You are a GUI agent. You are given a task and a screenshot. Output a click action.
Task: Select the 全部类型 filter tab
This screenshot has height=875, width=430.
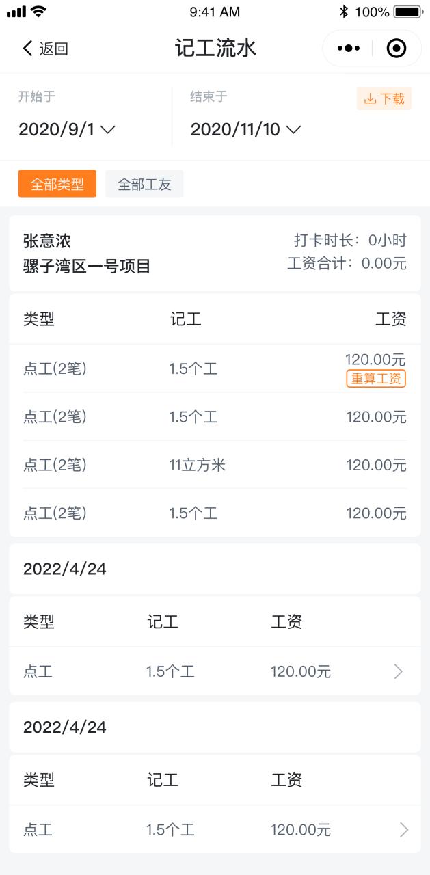click(x=57, y=184)
